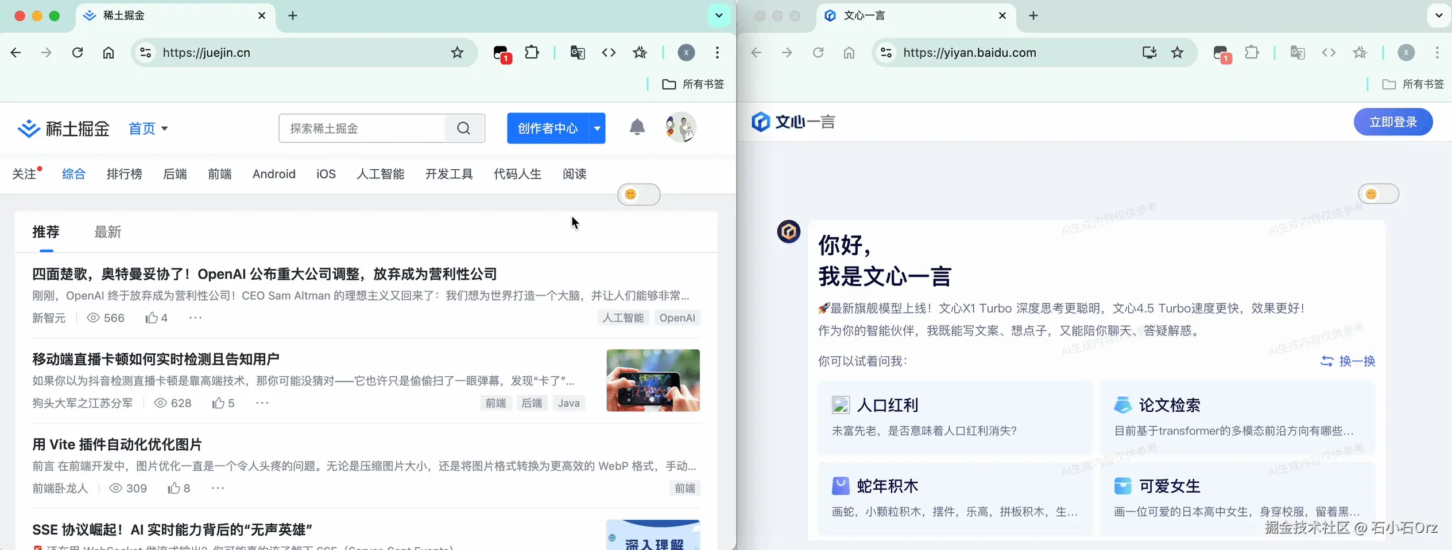Switch to the 阅读 nav tab
This screenshot has width=1452, height=550.
575,174
